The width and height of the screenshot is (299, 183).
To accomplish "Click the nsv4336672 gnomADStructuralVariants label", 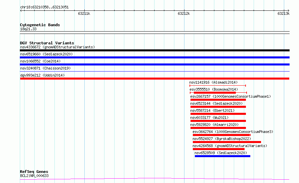I will click(57, 47).
